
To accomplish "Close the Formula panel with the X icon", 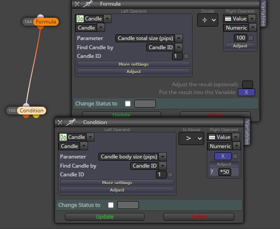I will [x=77, y=4].
